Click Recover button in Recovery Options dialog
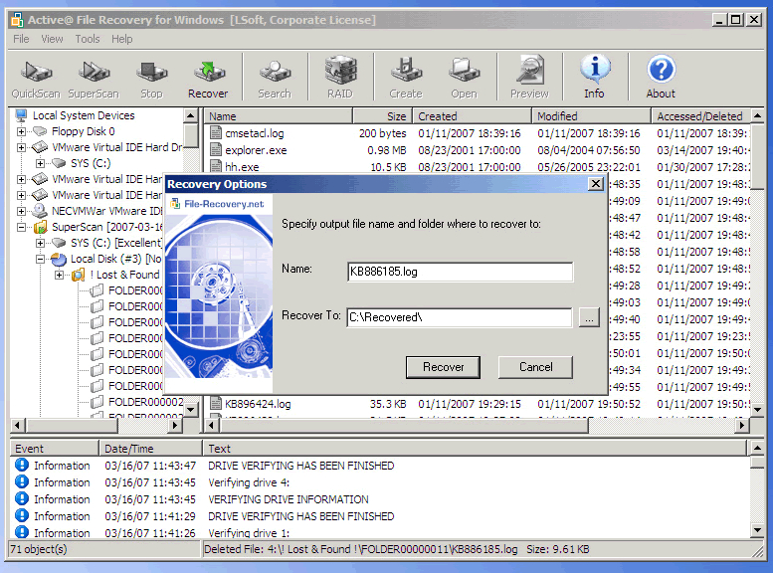773x573 pixels. click(443, 367)
